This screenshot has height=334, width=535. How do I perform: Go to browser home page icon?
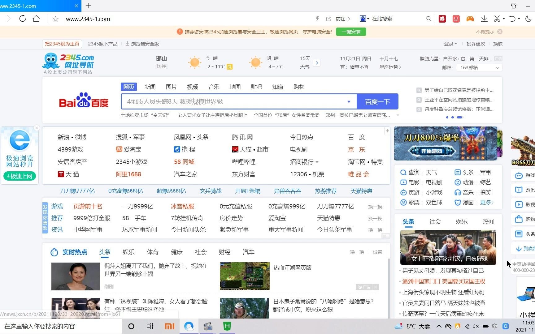click(36, 19)
